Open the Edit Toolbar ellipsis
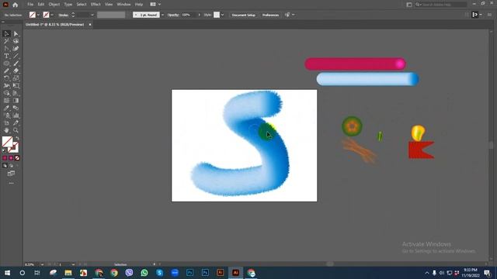 pyautogui.click(x=11, y=183)
